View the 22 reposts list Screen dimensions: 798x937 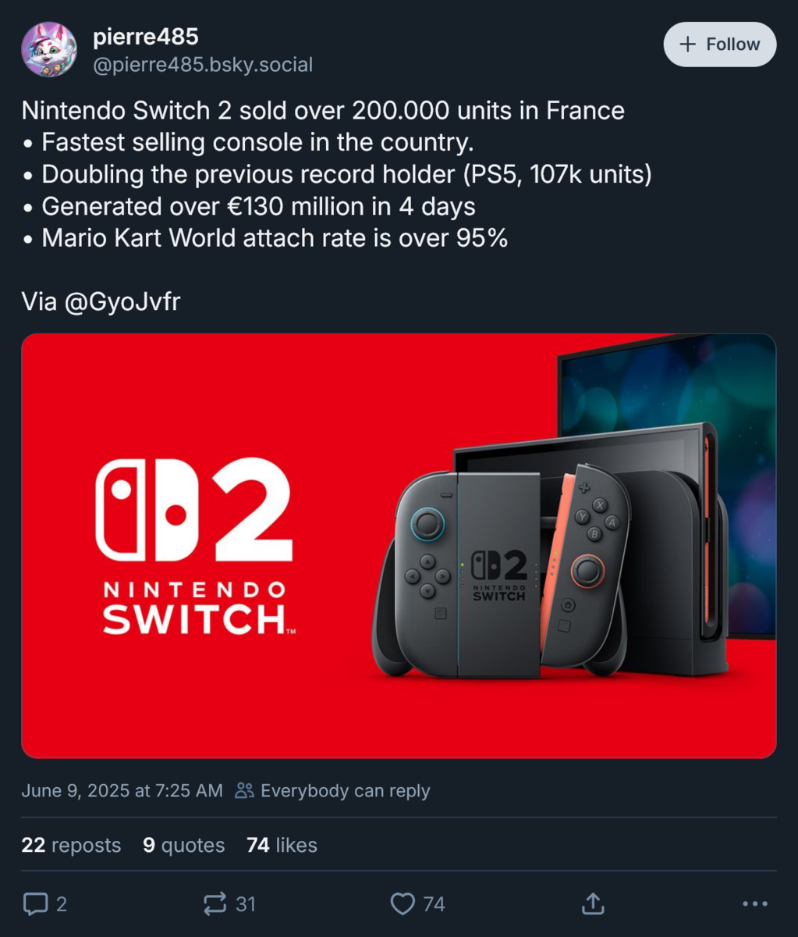tap(71, 845)
